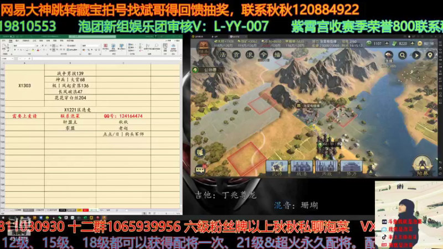Click the round 墙 button in game
The height and width of the screenshot is (249, 443).
pos(277,55)
